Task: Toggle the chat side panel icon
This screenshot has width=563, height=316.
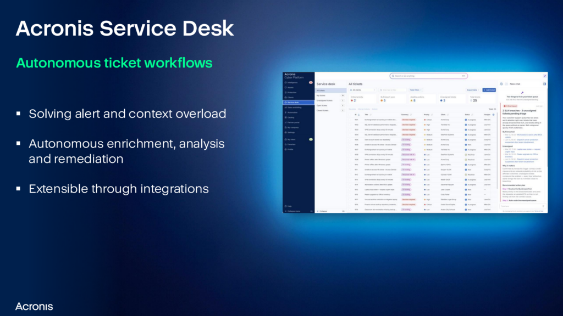Action: (544, 84)
